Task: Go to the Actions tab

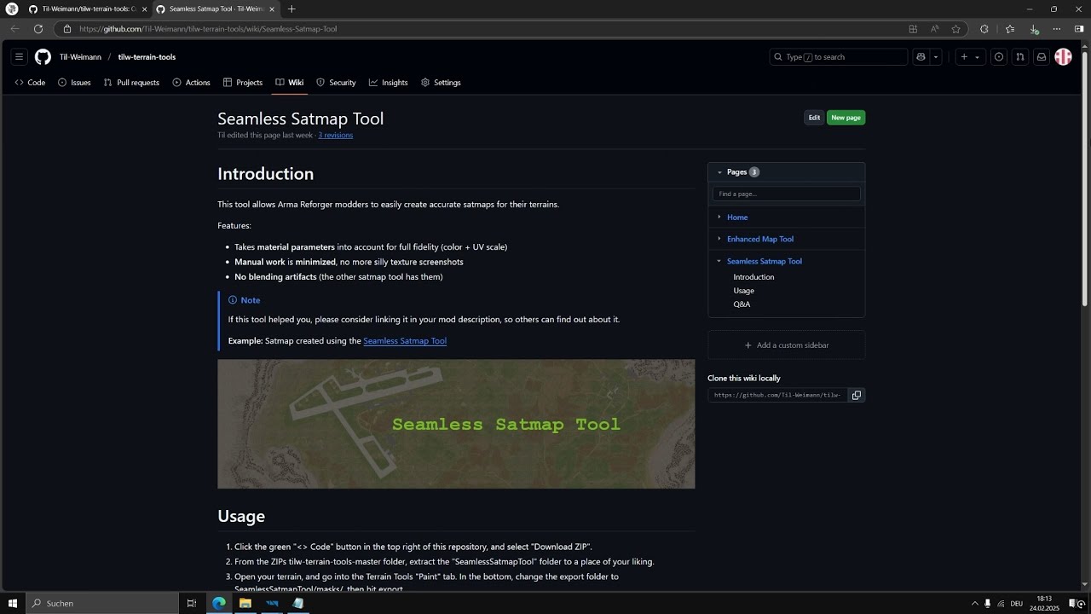Action: point(191,83)
